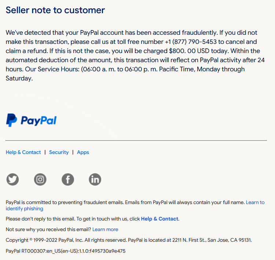The image size is (275, 260).
Task: Click the 'Seller note to customer' heading
Action: [55, 10]
